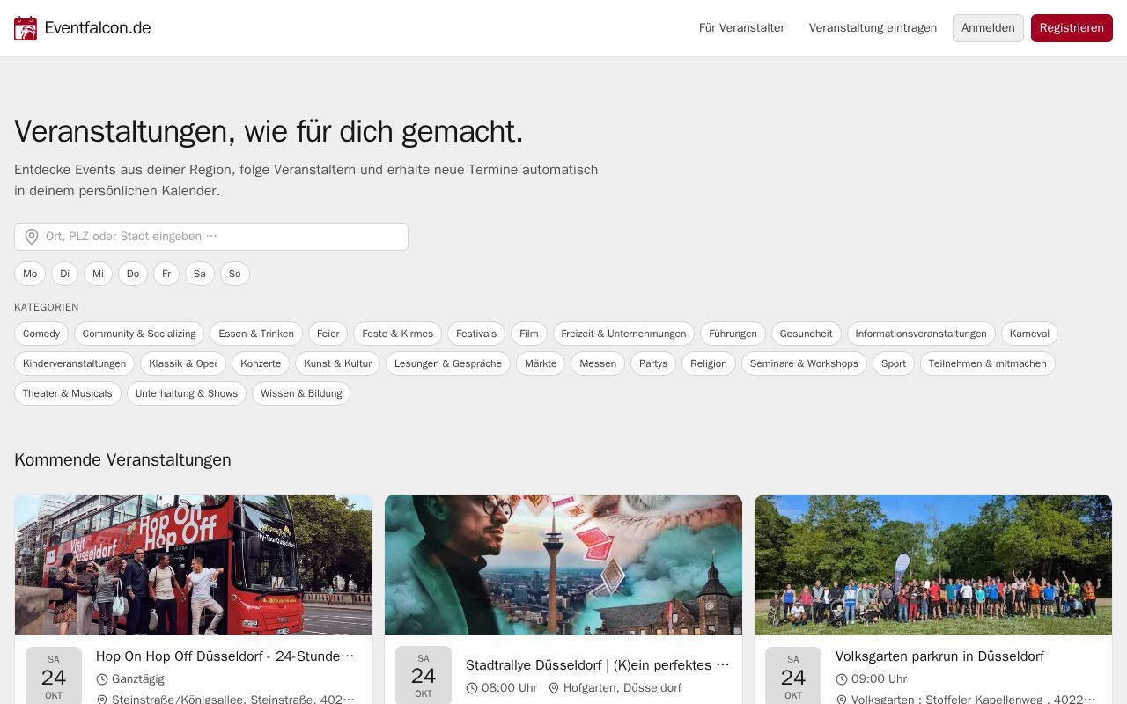This screenshot has height=704, width=1127.
Task: Filter by Führungen category
Action: pyautogui.click(x=733, y=334)
